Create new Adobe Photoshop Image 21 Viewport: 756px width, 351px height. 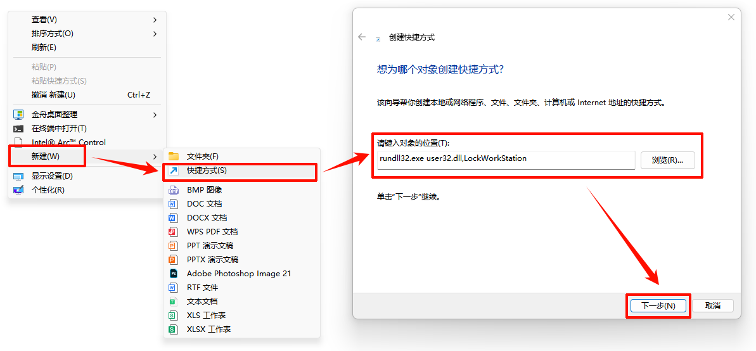tap(241, 273)
